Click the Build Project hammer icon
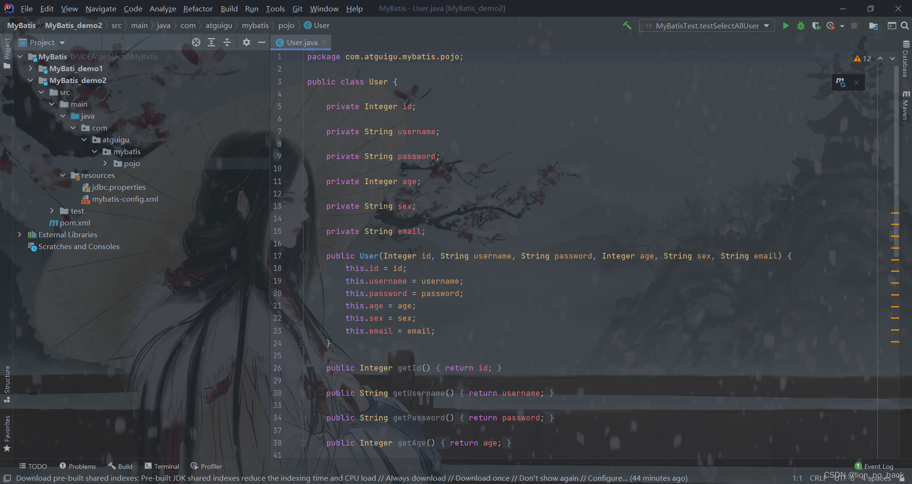 [x=627, y=26]
